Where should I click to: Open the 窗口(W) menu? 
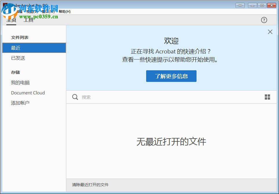47,12
